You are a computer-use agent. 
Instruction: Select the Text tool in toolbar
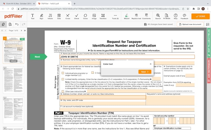(x=32, y=16)
